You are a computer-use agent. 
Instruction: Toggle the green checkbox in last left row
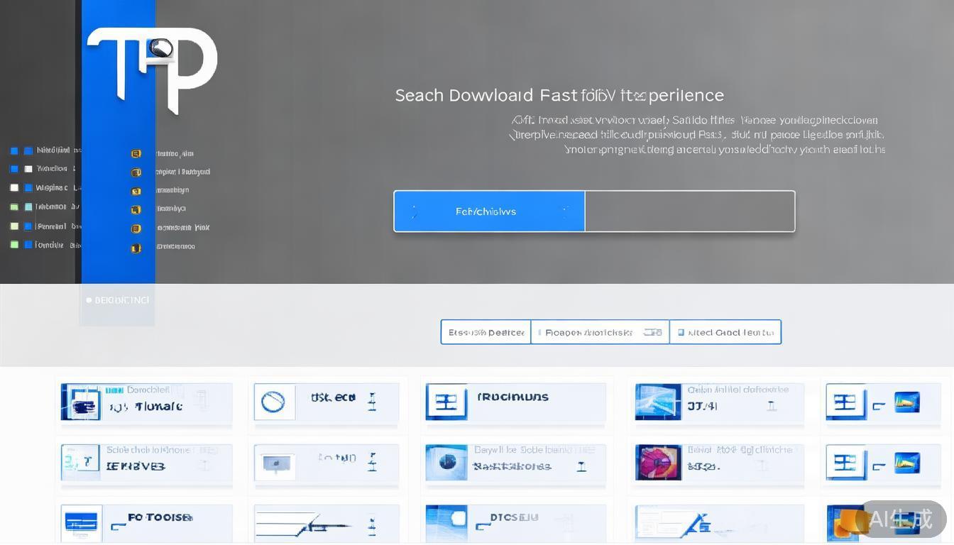point(14,245)
